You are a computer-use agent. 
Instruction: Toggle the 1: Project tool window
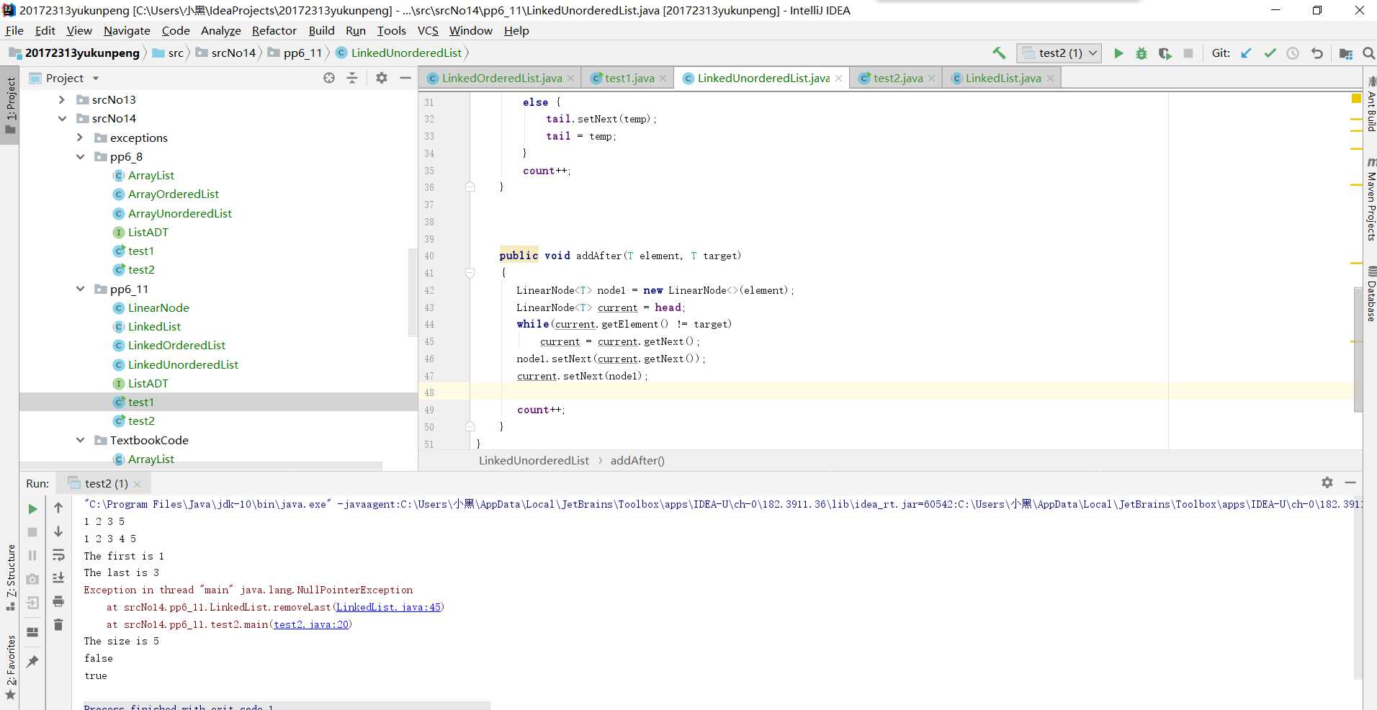(x=10, y=105)
